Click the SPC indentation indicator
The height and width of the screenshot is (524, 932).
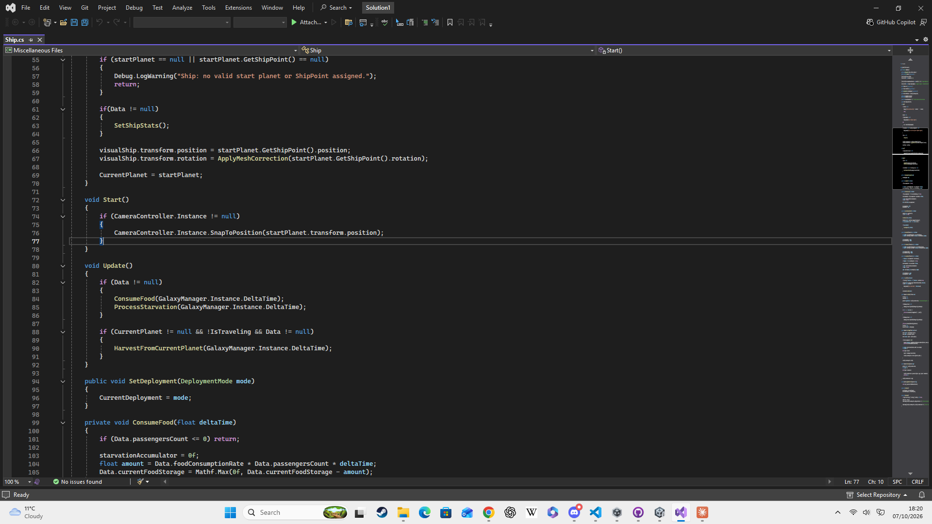coord(897,482)
